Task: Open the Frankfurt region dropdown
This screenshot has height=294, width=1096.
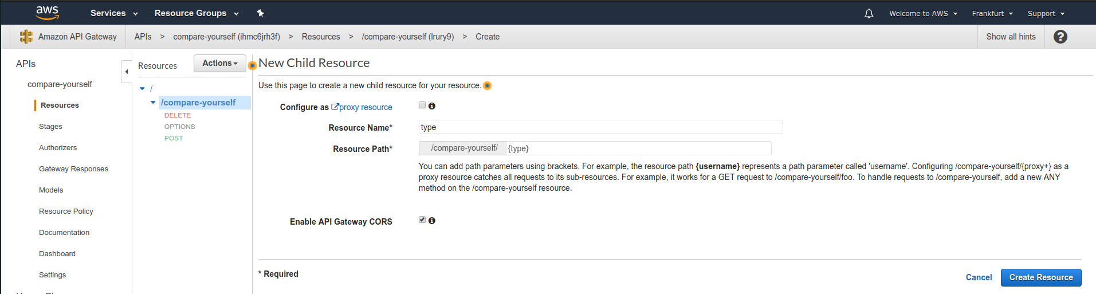Action: point(992,13)
